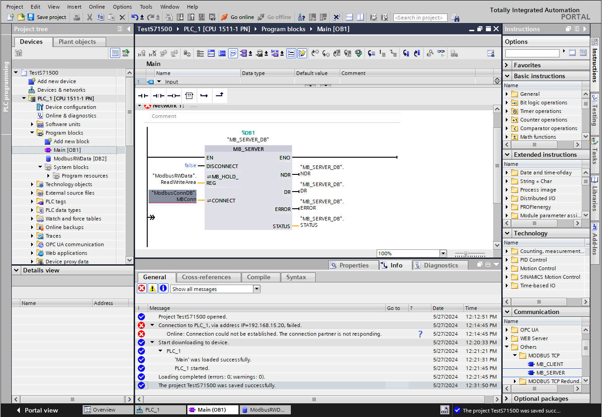Click the Favorites star icon in editor toolbar
This screenshot has width=602, height=417.
(x=302, y=53)
